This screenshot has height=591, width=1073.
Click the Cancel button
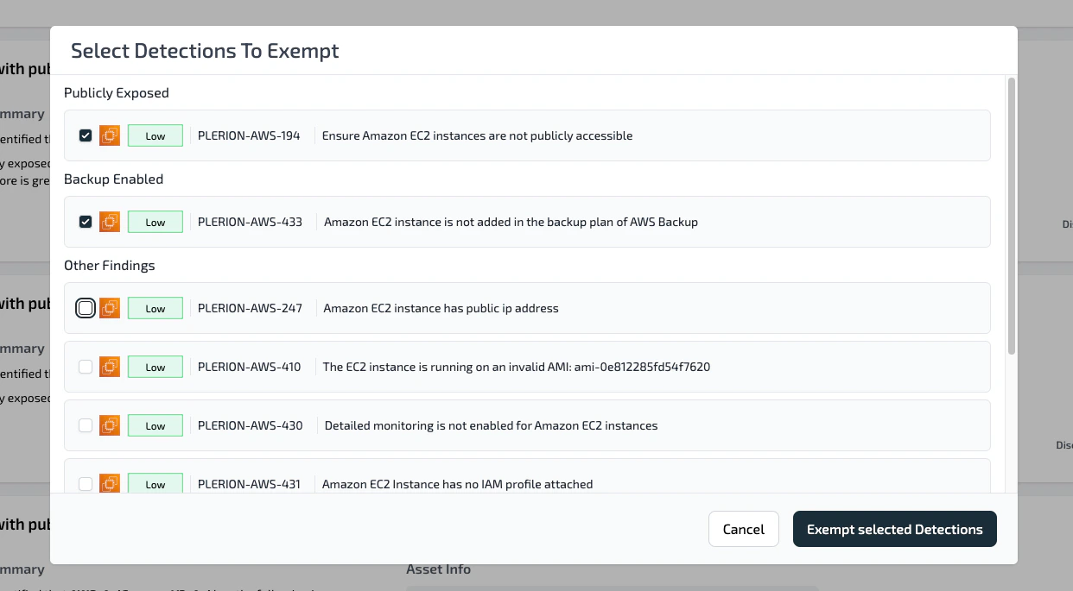pos(743,529)
